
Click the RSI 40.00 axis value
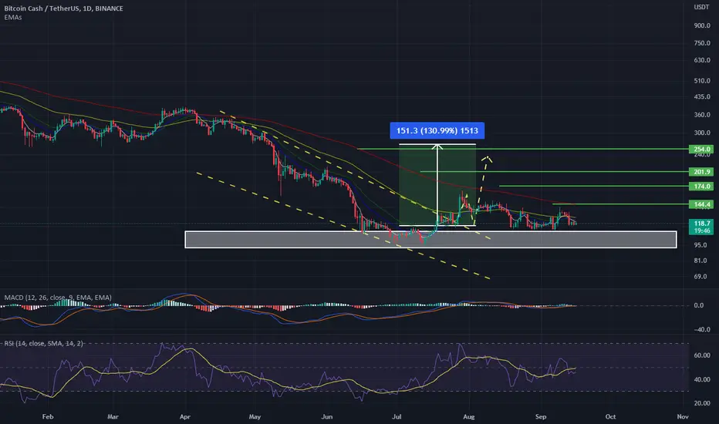point(702,379)
